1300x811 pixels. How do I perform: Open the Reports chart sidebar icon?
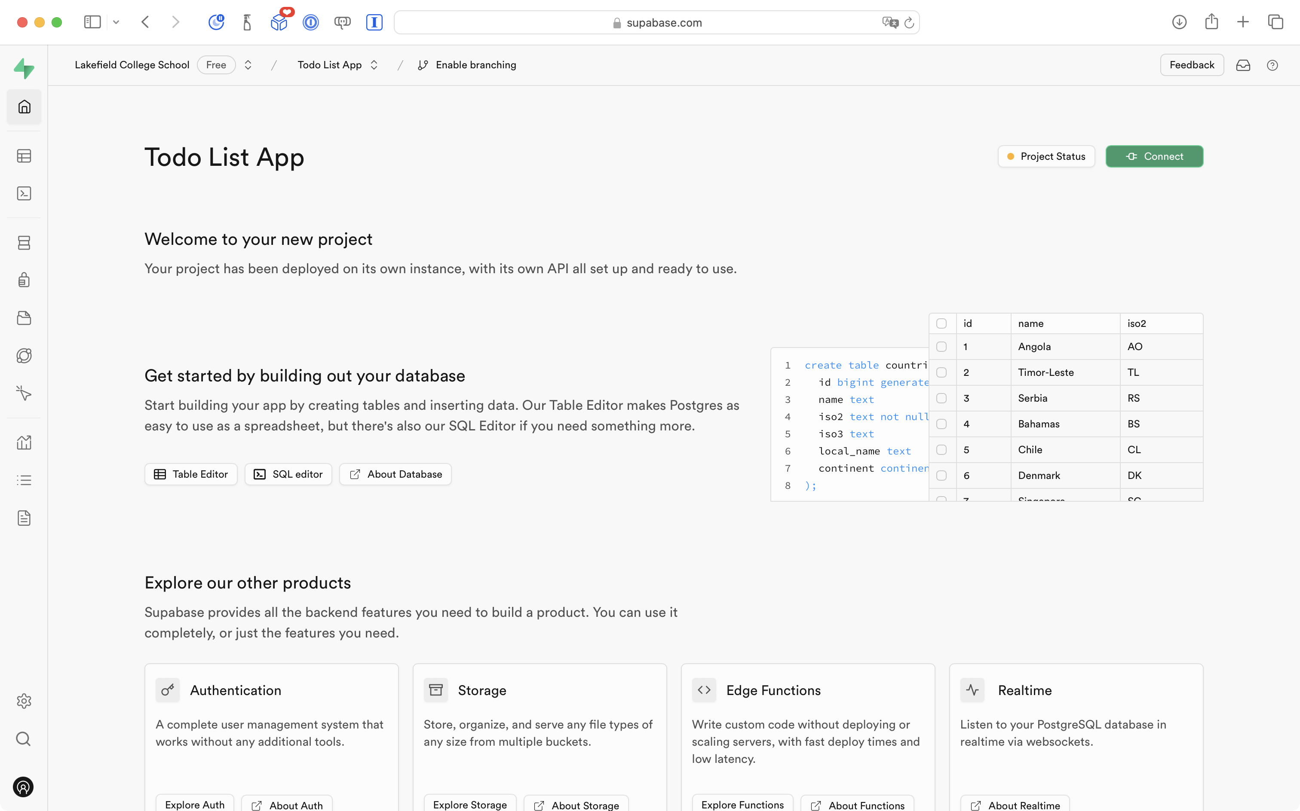pyautogui.click(x=24, y=442)
